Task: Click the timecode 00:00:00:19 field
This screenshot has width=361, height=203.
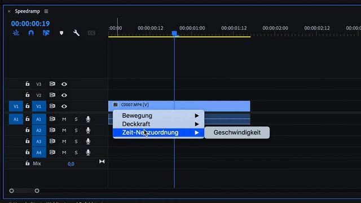Action: 30,24
